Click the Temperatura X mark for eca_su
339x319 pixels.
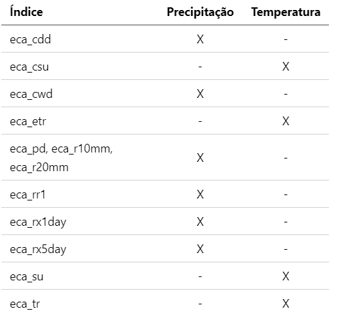pyautogui.click(x=286, y=276)
